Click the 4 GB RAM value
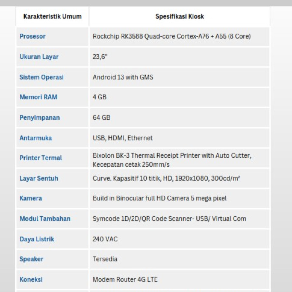The height and width of the screenshot is (292, 292). [x=100, y=97]
